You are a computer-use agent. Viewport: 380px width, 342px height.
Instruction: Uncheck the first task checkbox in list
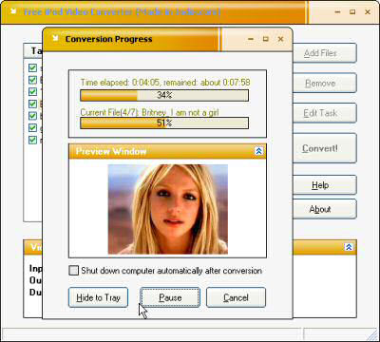click(32, 67)
